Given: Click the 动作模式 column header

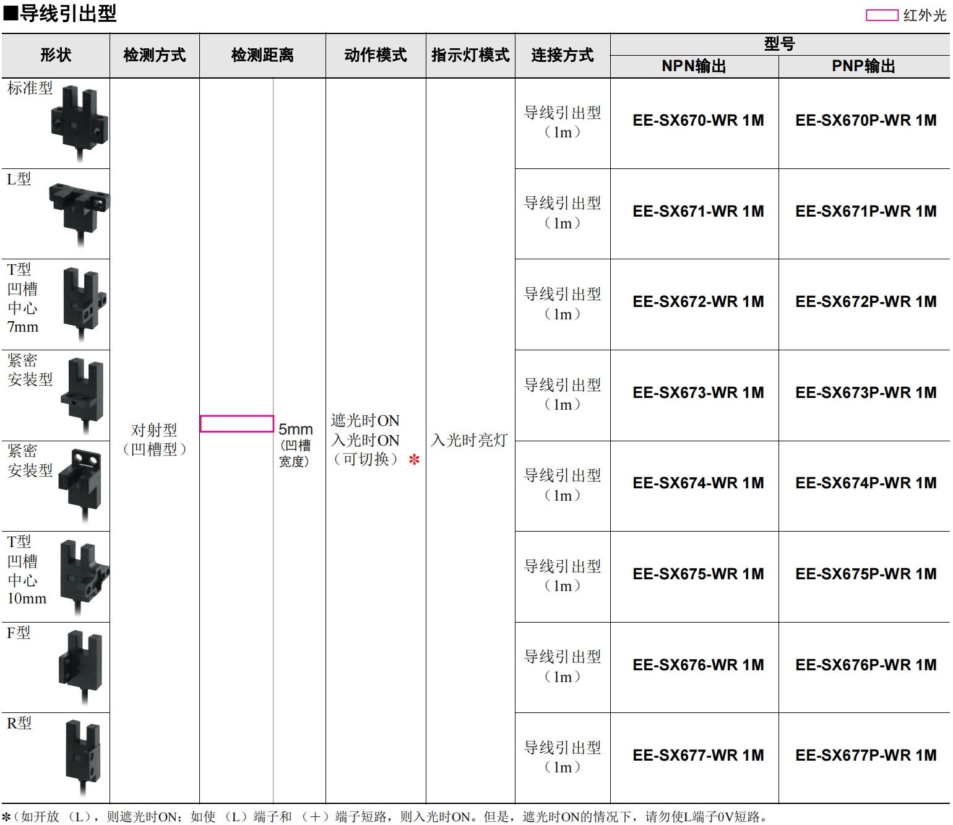Looking at the screenshot, I should 376,55.
